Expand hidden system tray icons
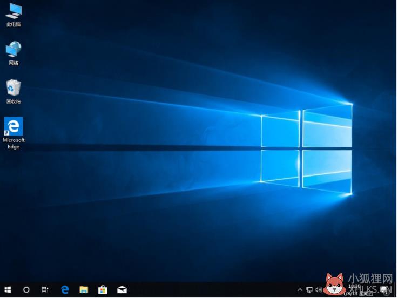Viewport: 398px width, 298px height. pyautogui.click(x=300, y=289)
